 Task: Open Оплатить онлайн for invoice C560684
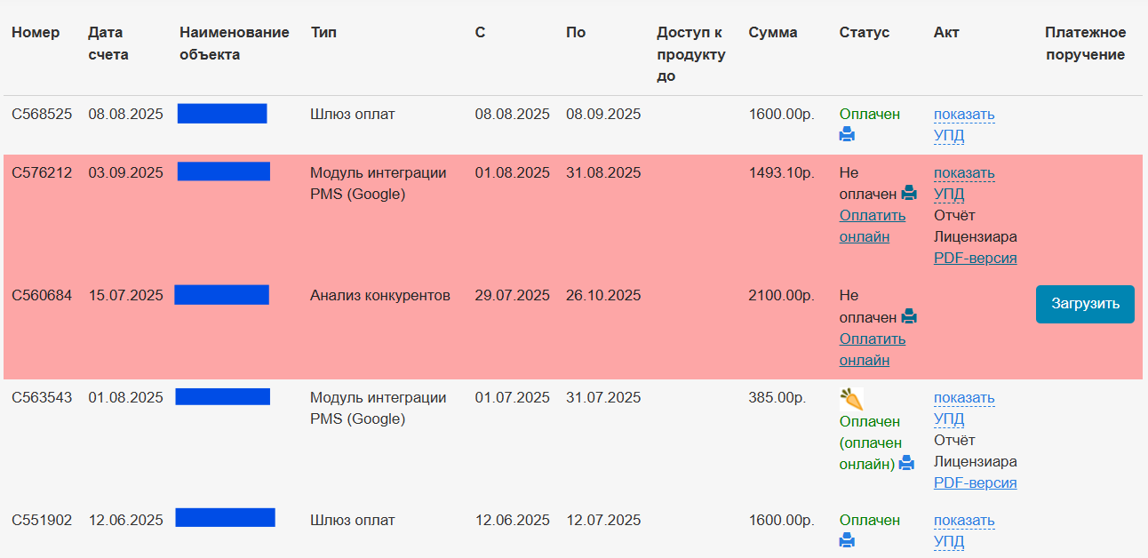point(872,349)
